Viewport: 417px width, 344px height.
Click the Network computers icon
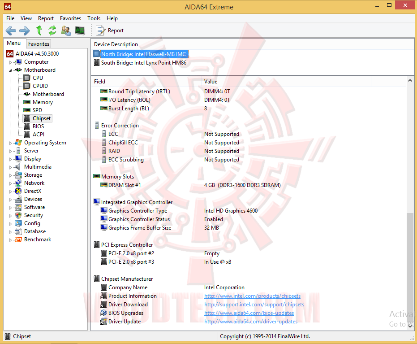click(x=18, y=183)
